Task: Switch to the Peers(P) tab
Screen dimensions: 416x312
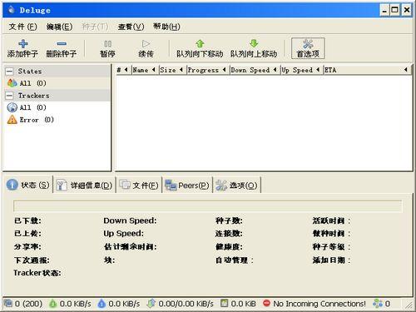Action: 186,186
